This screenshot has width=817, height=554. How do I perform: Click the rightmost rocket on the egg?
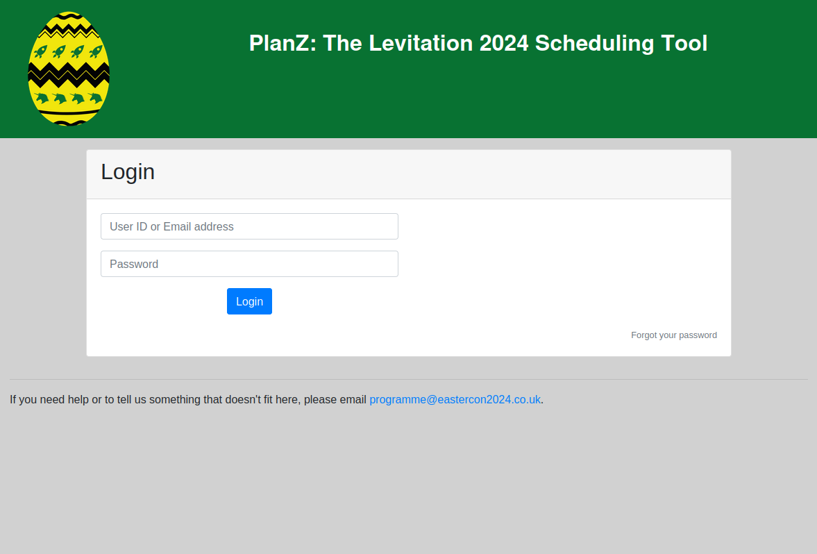point(96,51)
